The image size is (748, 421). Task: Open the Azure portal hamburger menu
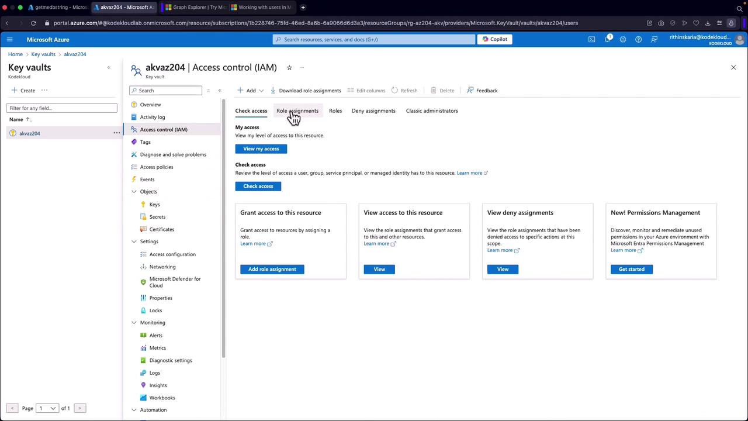point(9,39)
